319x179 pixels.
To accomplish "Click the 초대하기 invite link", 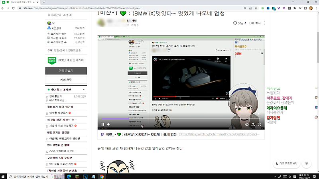I will click(79, 28).
